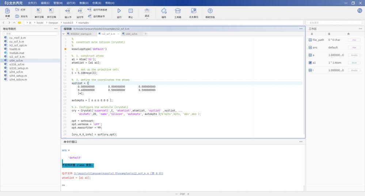Viewport: 365px width, 196px height.
Task: Open the 新建 (New) dropdown arrow
Action: click(x=7, y=19)
